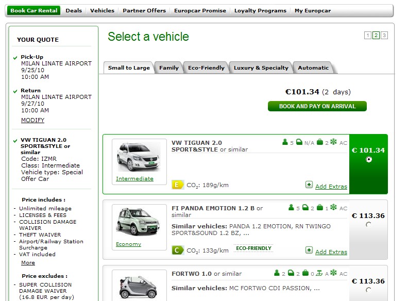Expand Add Extras for the VW Tiguan
The width and height of the screenshot is (408, 301).
(x=331, y=187)
